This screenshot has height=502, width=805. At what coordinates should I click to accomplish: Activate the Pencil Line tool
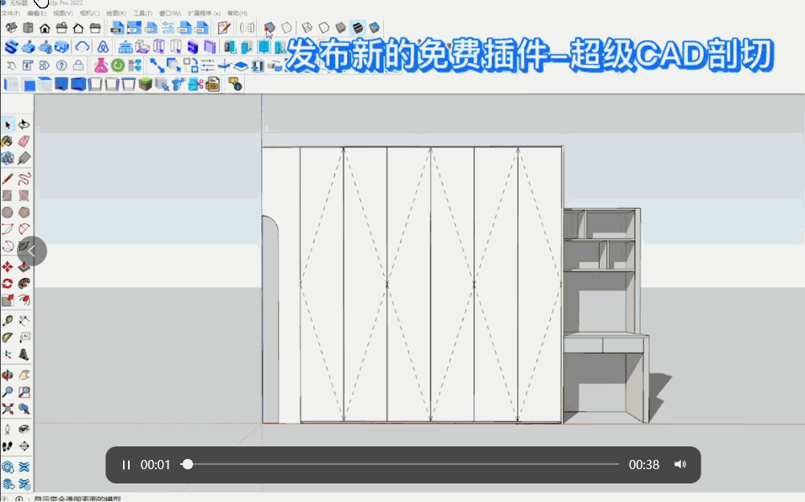pyautogui.click(x=8, y=179)
